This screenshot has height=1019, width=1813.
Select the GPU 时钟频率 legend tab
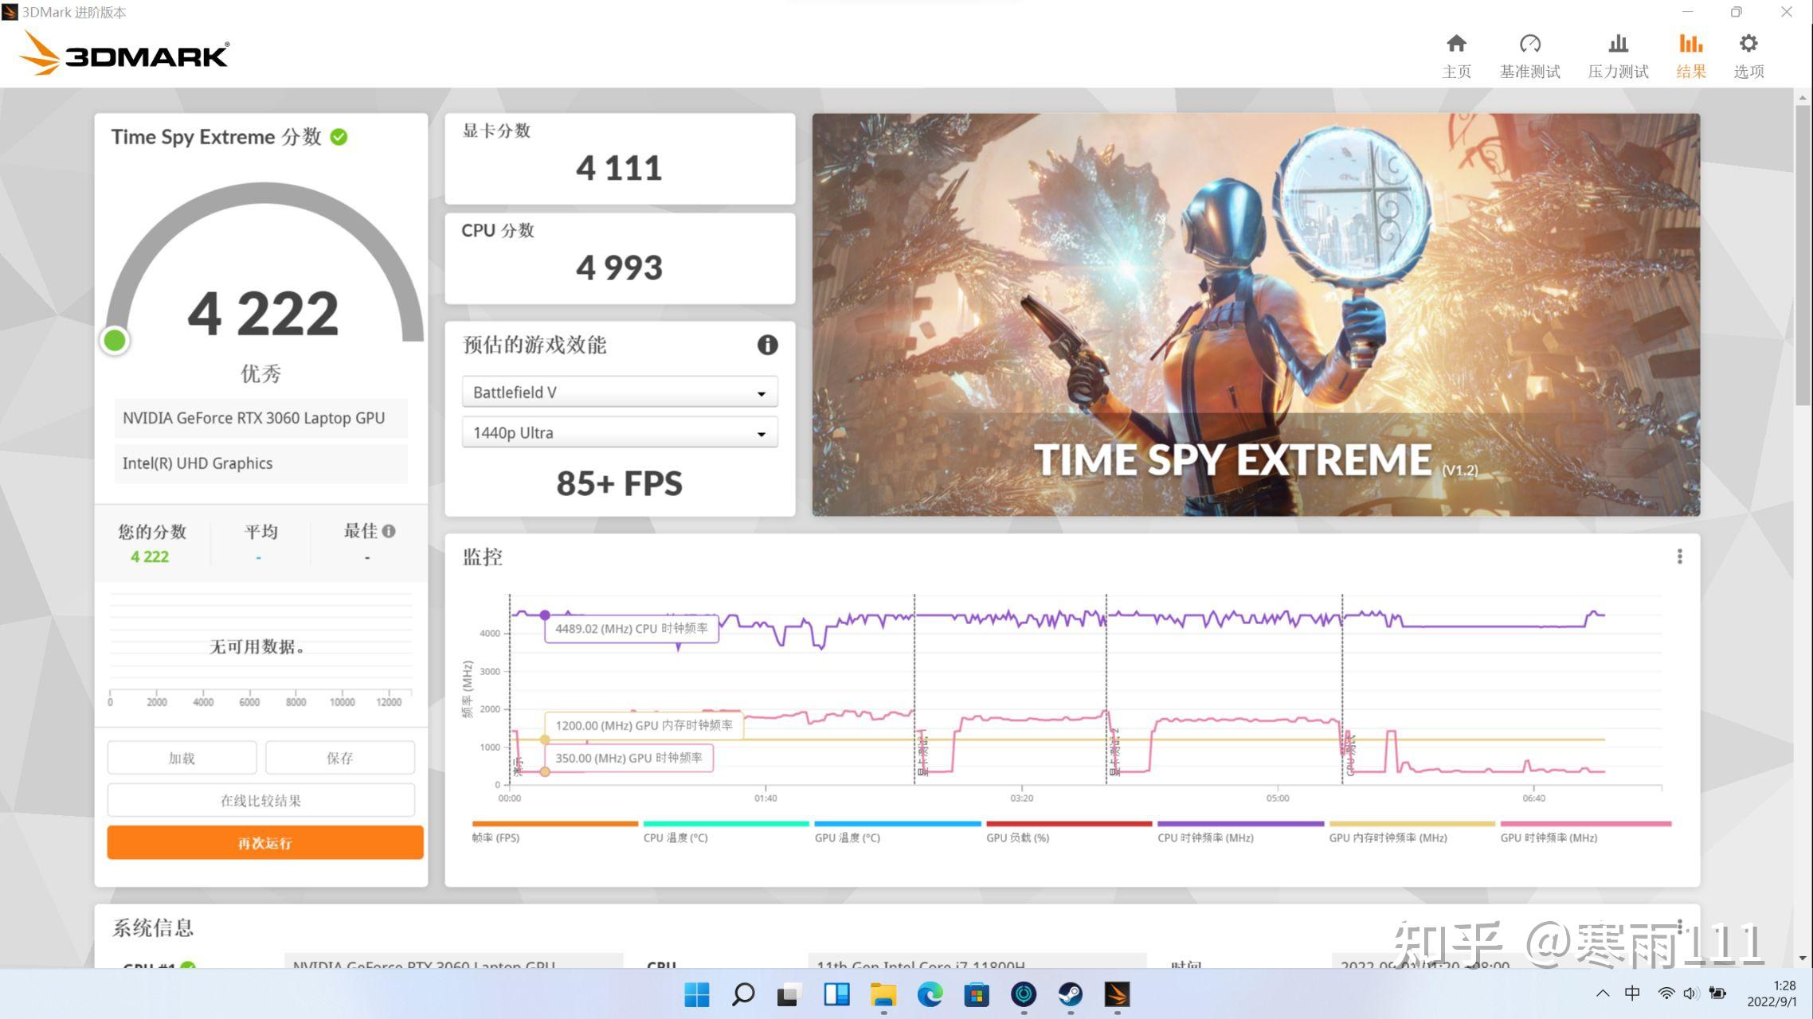[1549, 837]
